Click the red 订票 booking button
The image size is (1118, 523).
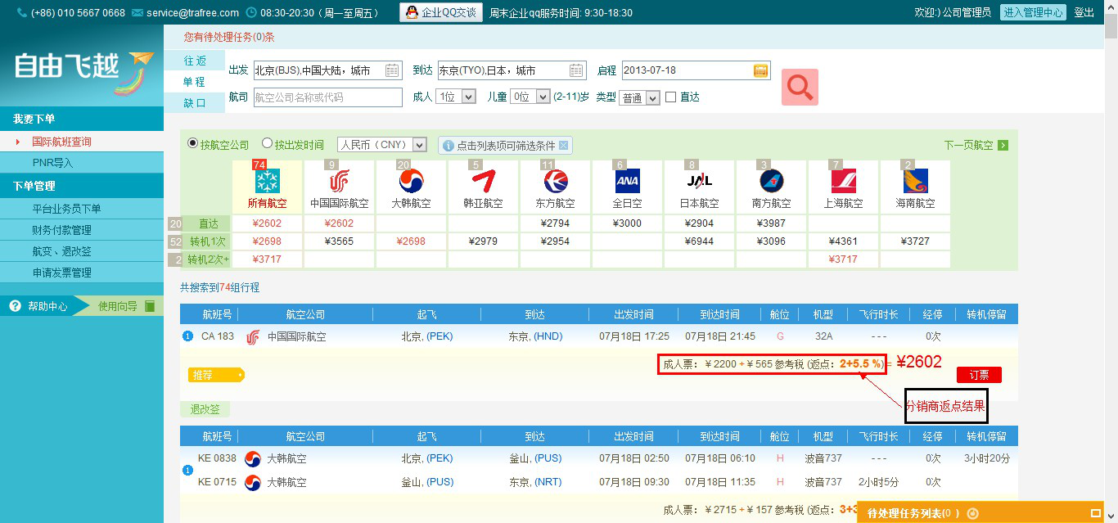[979, 375]
